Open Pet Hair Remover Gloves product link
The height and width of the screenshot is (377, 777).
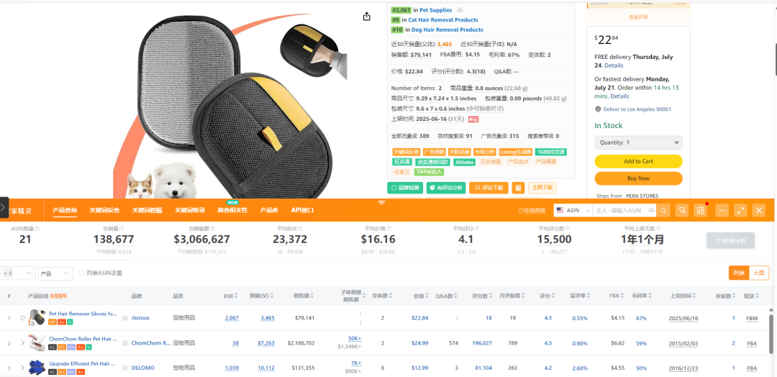coord(83,314)
